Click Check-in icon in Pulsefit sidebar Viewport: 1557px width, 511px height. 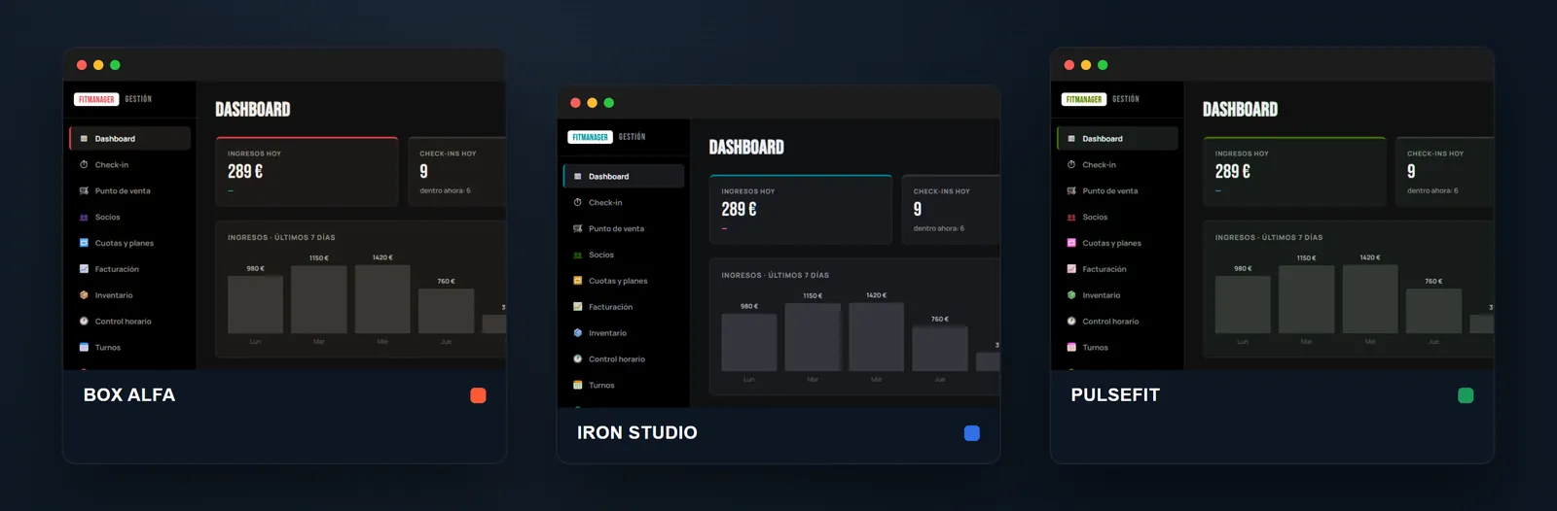[x=1071, y=165]
